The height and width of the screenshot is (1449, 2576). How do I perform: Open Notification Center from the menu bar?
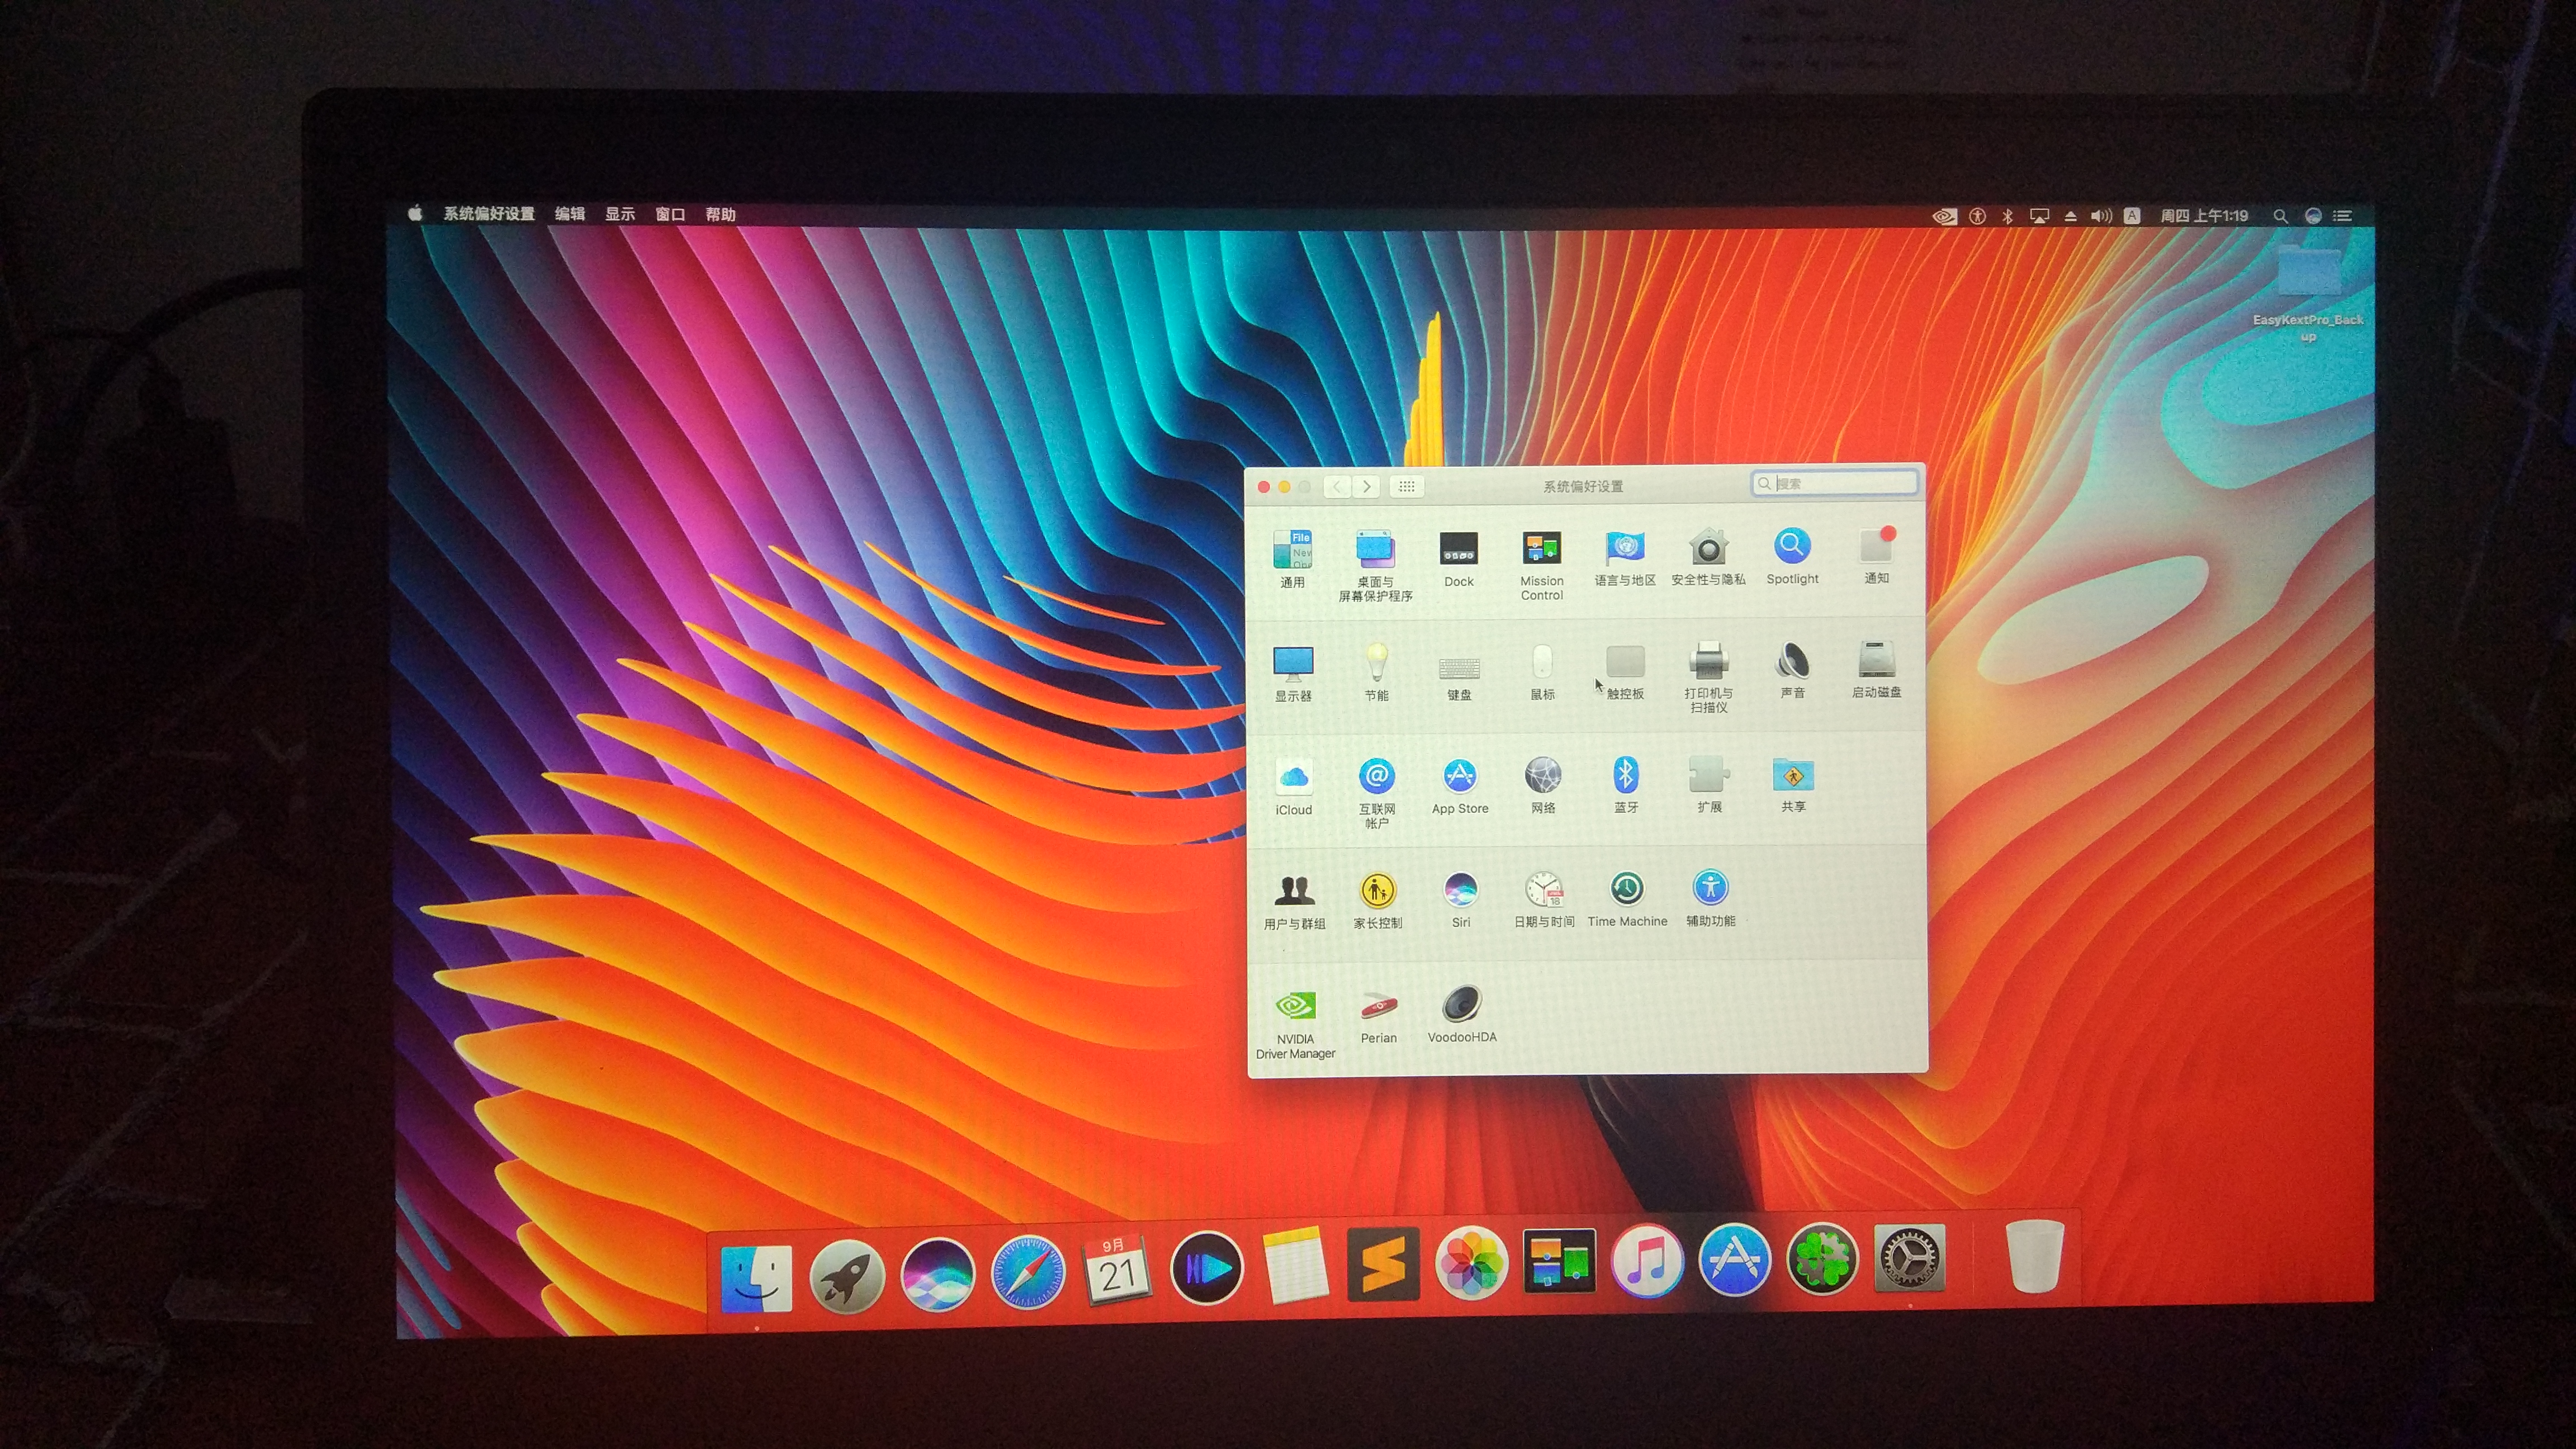coord(2342,216)
